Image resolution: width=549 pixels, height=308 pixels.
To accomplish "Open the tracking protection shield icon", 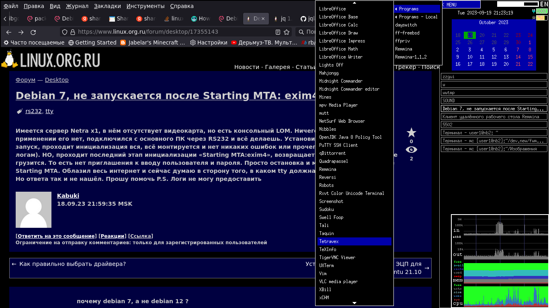I will tap(66, 32).
